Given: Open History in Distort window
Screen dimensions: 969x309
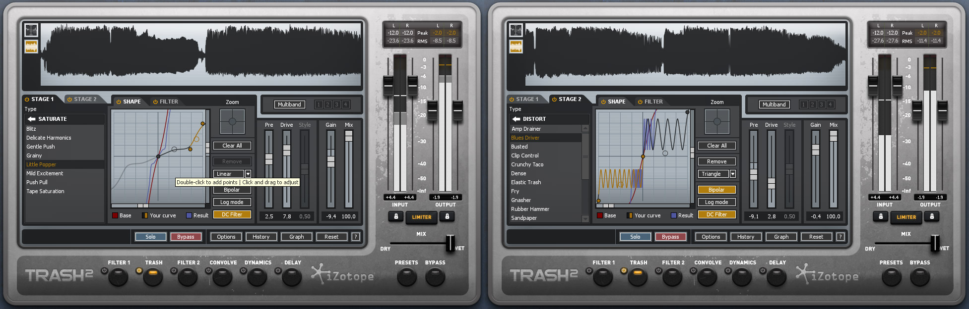Looking at the screenshot, I should click(746, 237).
